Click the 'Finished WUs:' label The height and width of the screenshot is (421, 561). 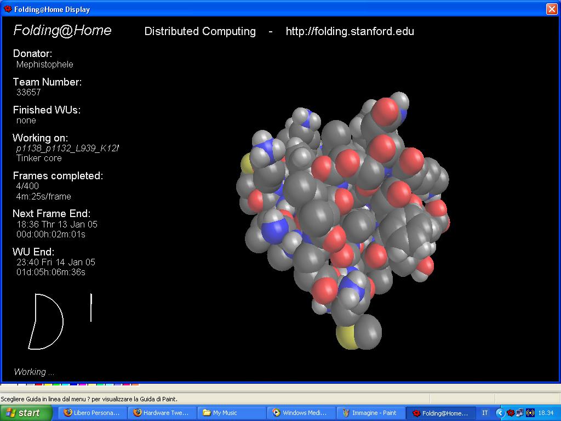[47, 110]
